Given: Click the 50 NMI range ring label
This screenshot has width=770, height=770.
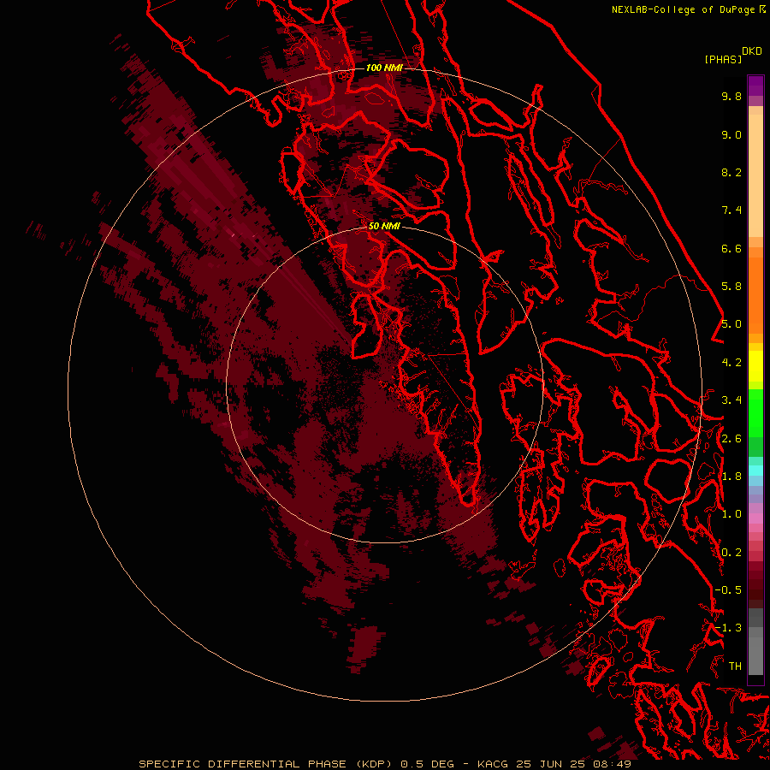Looking at the screenshot, I should 384,226.
